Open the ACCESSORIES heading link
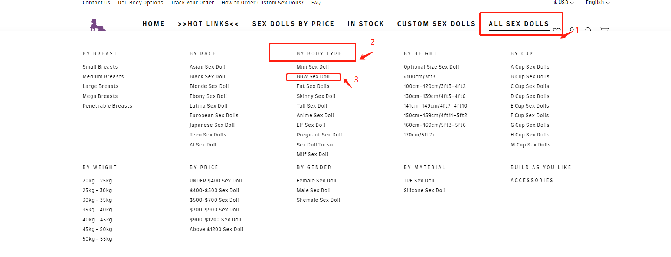Screen dimensions: 671x257 click(532, 180)
